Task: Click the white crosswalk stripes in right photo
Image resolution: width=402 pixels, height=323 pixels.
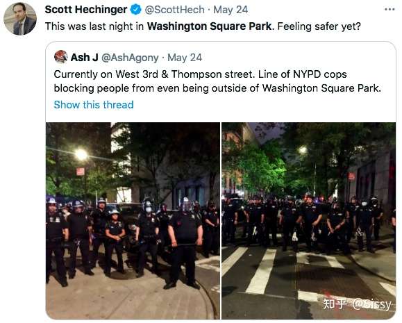Action: (261, 271)
